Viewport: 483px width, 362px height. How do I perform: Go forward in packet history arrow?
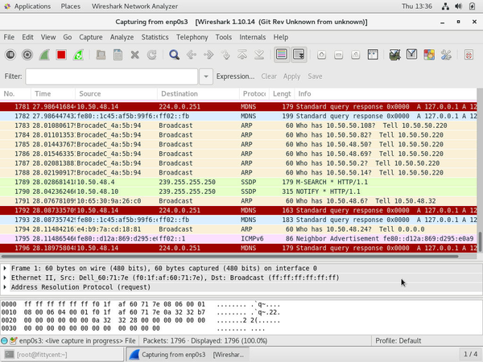coord(208,55)
